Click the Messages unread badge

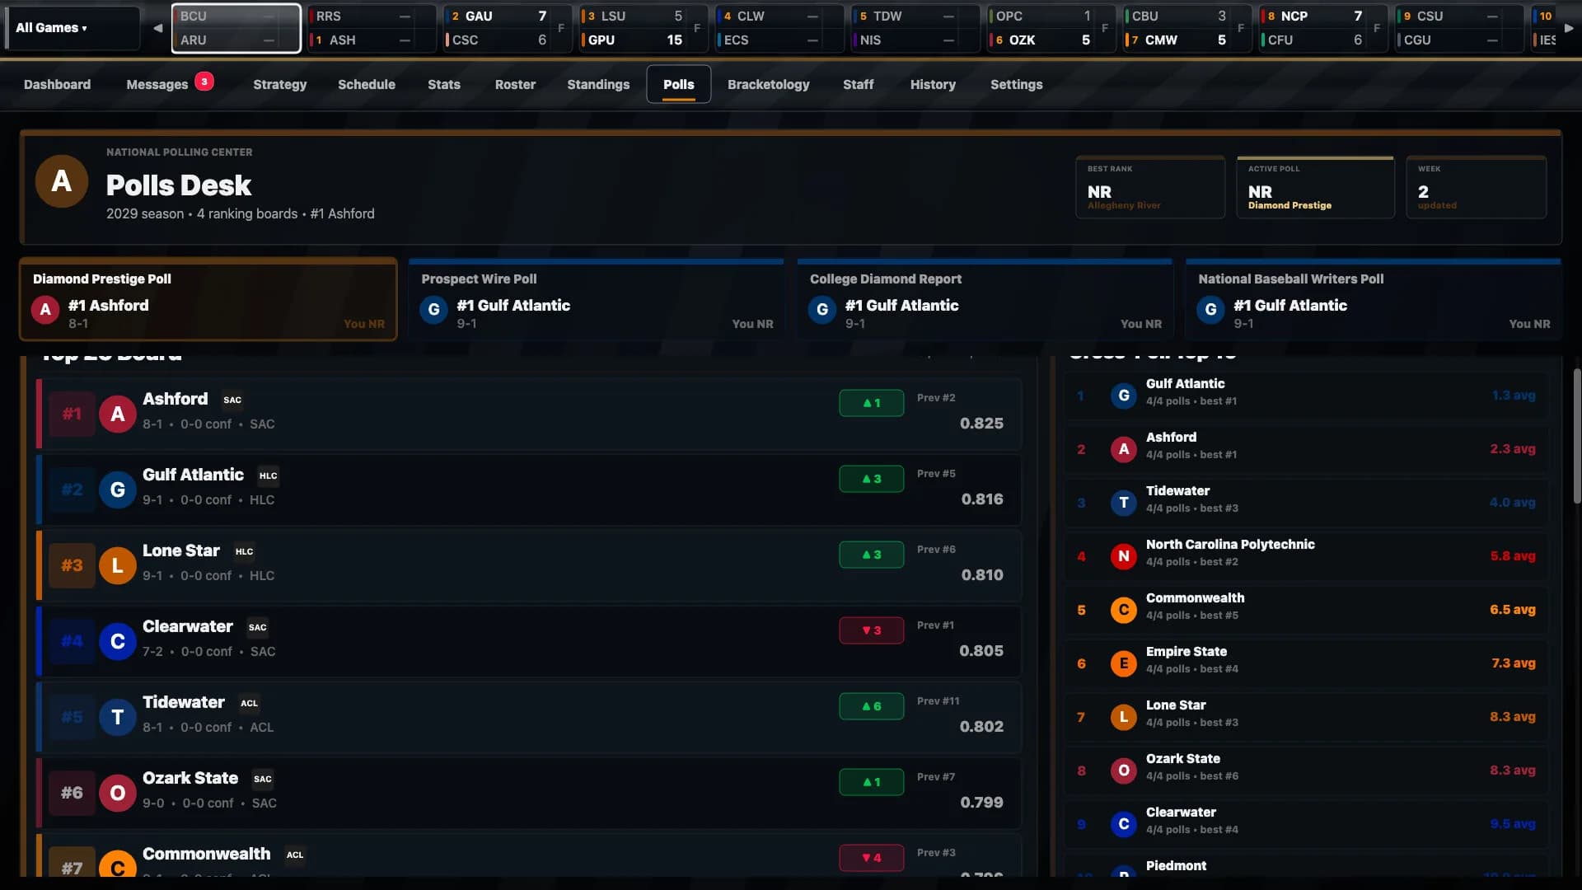point(204,82)
